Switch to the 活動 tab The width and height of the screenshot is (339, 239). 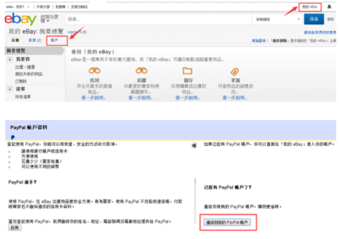pyautogui.click(x=15, y=40)
